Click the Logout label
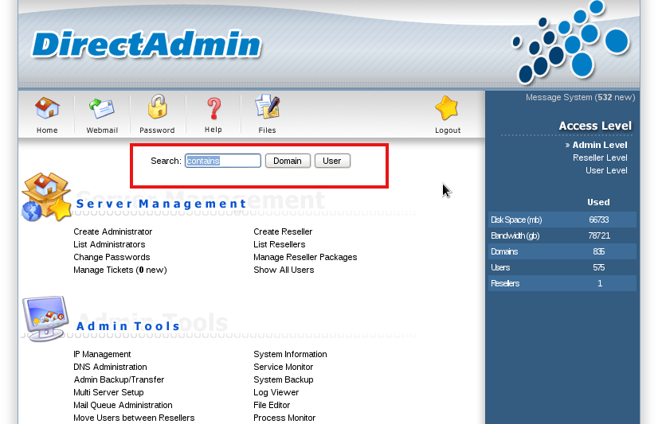Image resolution: width=662 pixels, height=424 pixels. (448, 130)
